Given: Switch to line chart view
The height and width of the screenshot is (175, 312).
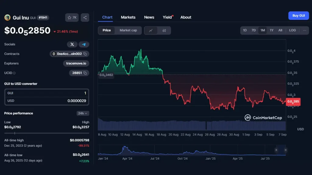Looking at the screenshot, I should (x=151, y=30).
